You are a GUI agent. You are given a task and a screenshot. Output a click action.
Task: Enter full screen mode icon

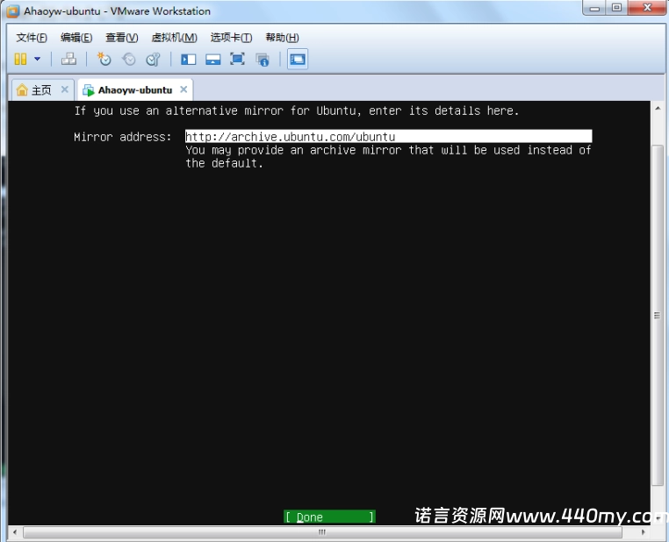(x=237, y=59)
